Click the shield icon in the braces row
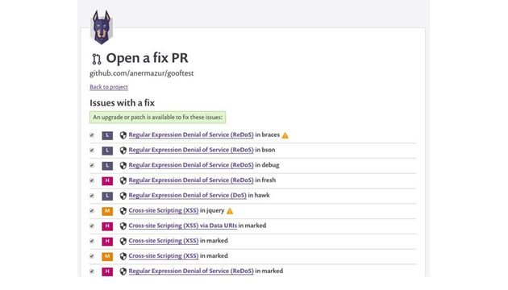The width and height of the screenshot is (508, 290). tap(123, 135)
